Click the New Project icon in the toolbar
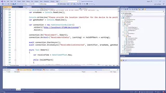This screenshot has width=166, height=93. (9, 4)
